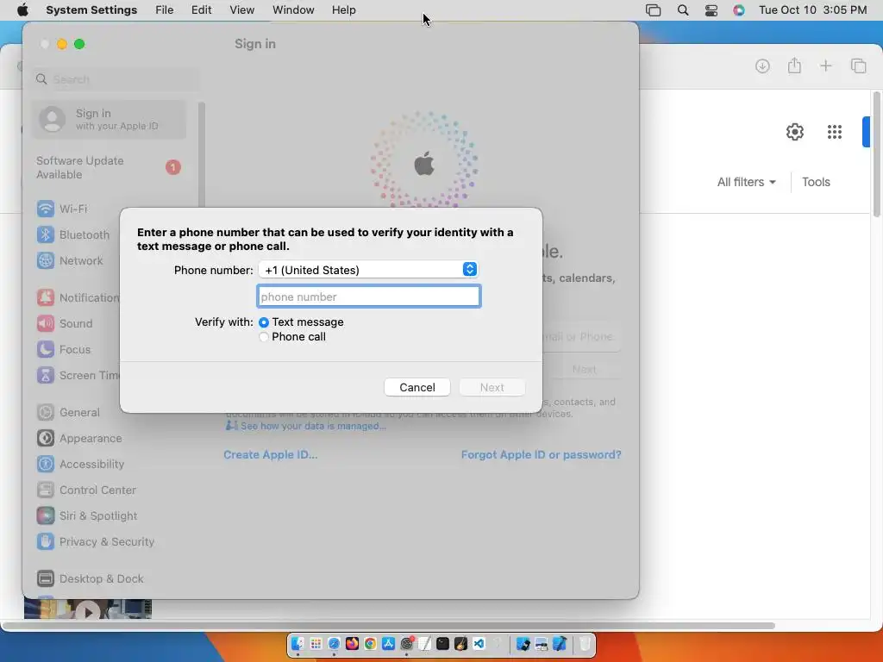The image size is (883, 662).
Task: Click the Create Apple ID link
Action: (270, 455)
